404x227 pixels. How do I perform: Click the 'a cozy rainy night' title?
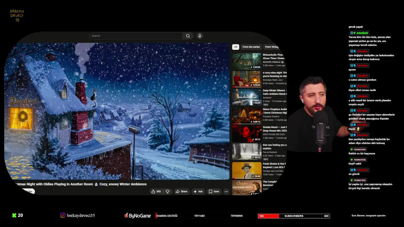tap(275, 74)
